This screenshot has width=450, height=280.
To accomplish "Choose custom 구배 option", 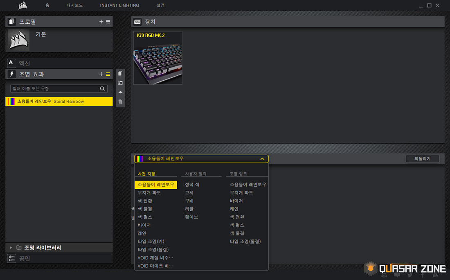I will (189, 201).
